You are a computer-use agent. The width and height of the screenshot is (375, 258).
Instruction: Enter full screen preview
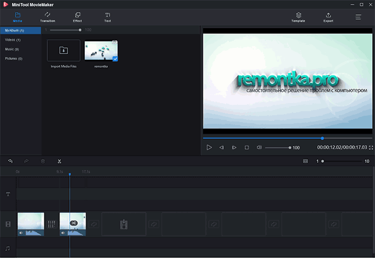point(371,148)
